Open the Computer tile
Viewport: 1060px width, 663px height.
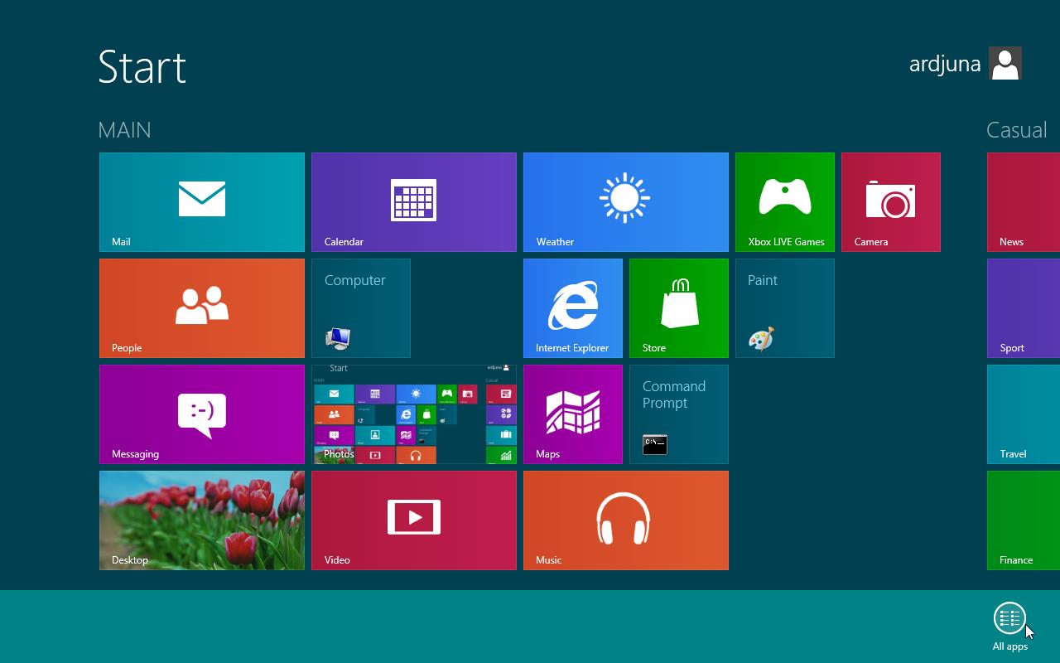[x=361, y=308]
